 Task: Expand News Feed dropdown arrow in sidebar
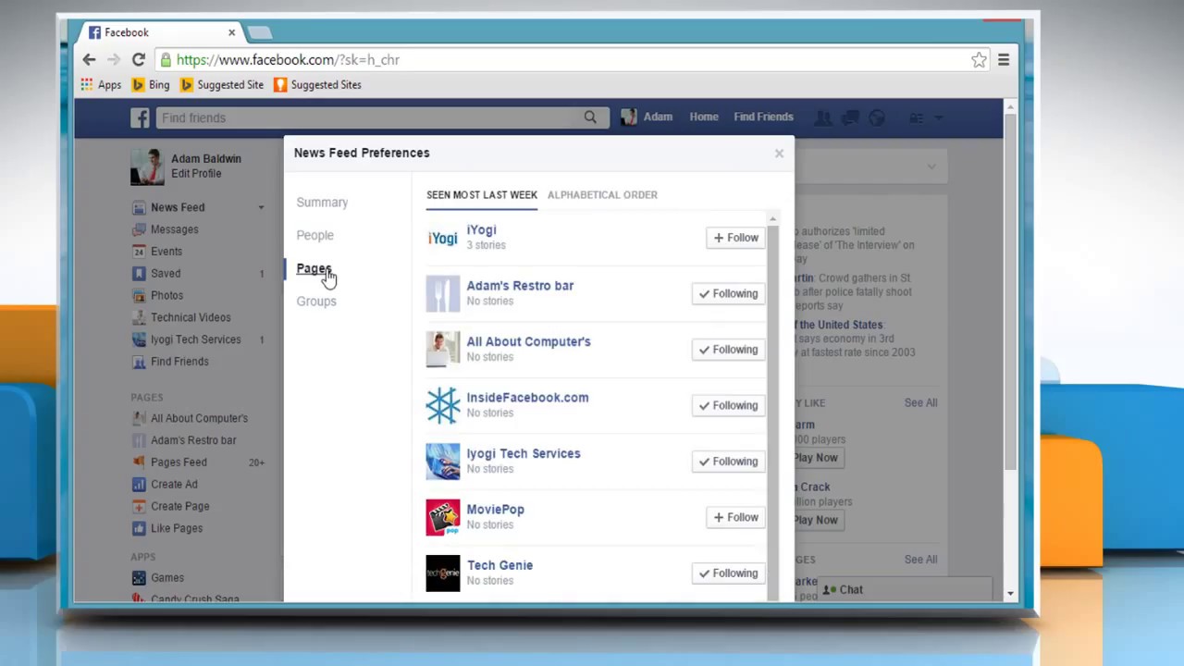(x=261, y=208)
